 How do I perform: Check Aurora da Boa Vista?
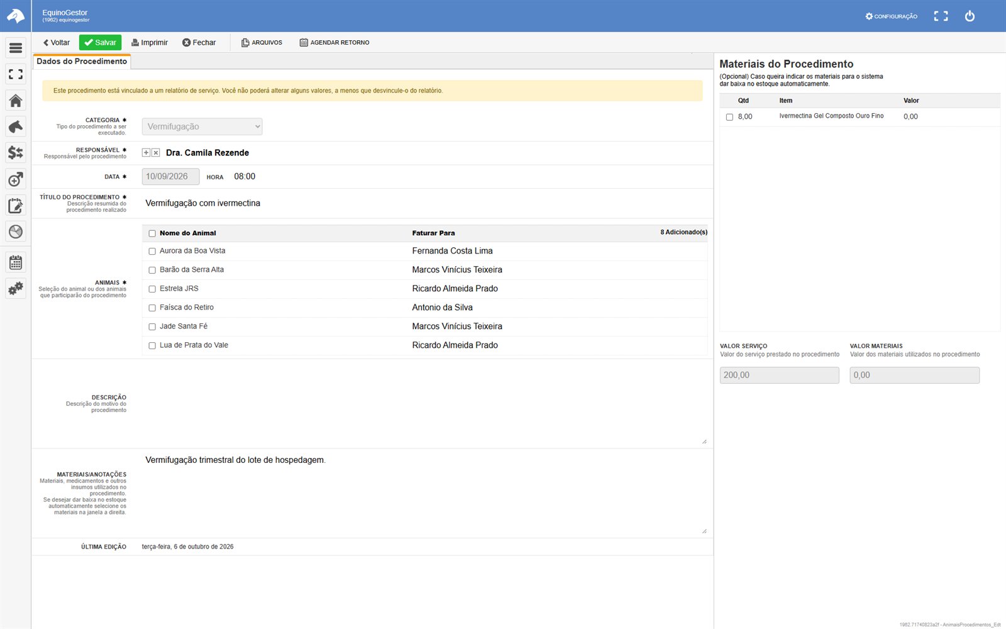tap(152, 251)
